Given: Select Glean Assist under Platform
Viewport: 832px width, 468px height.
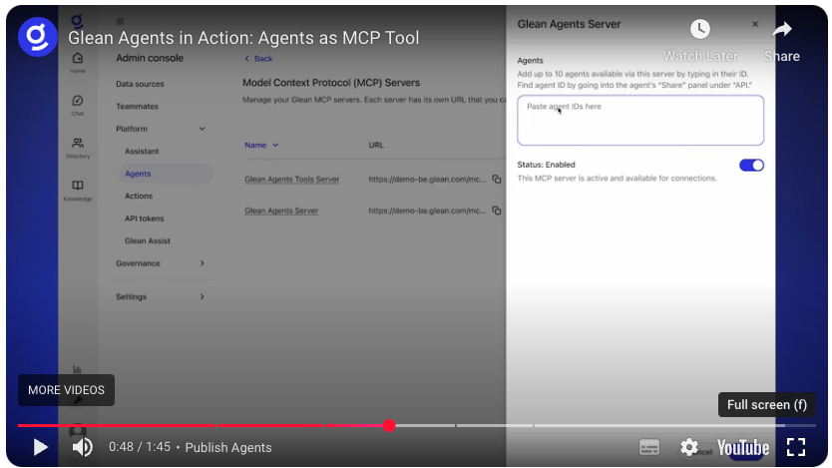Looking at the screenshot, I should 148,240.
